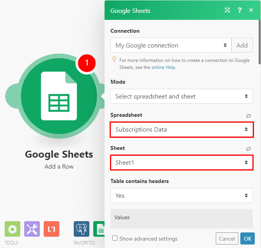
Task: Open the Subscriptions Data spreadsheet dropdown
Action: [x=181, y=129]
